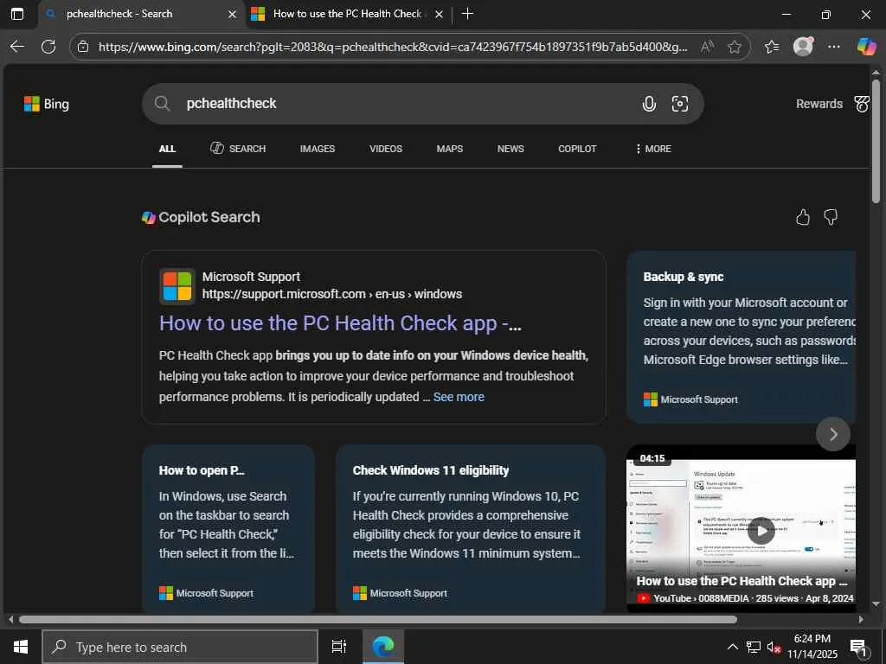Select the VIDEOS tab
Screen dimensions: 886x664
click(x=386, y=149)
